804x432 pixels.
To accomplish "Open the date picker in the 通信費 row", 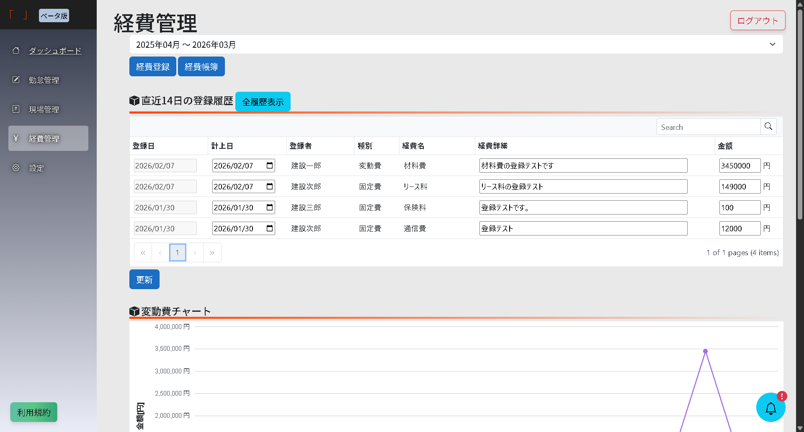I will point(269,228).
